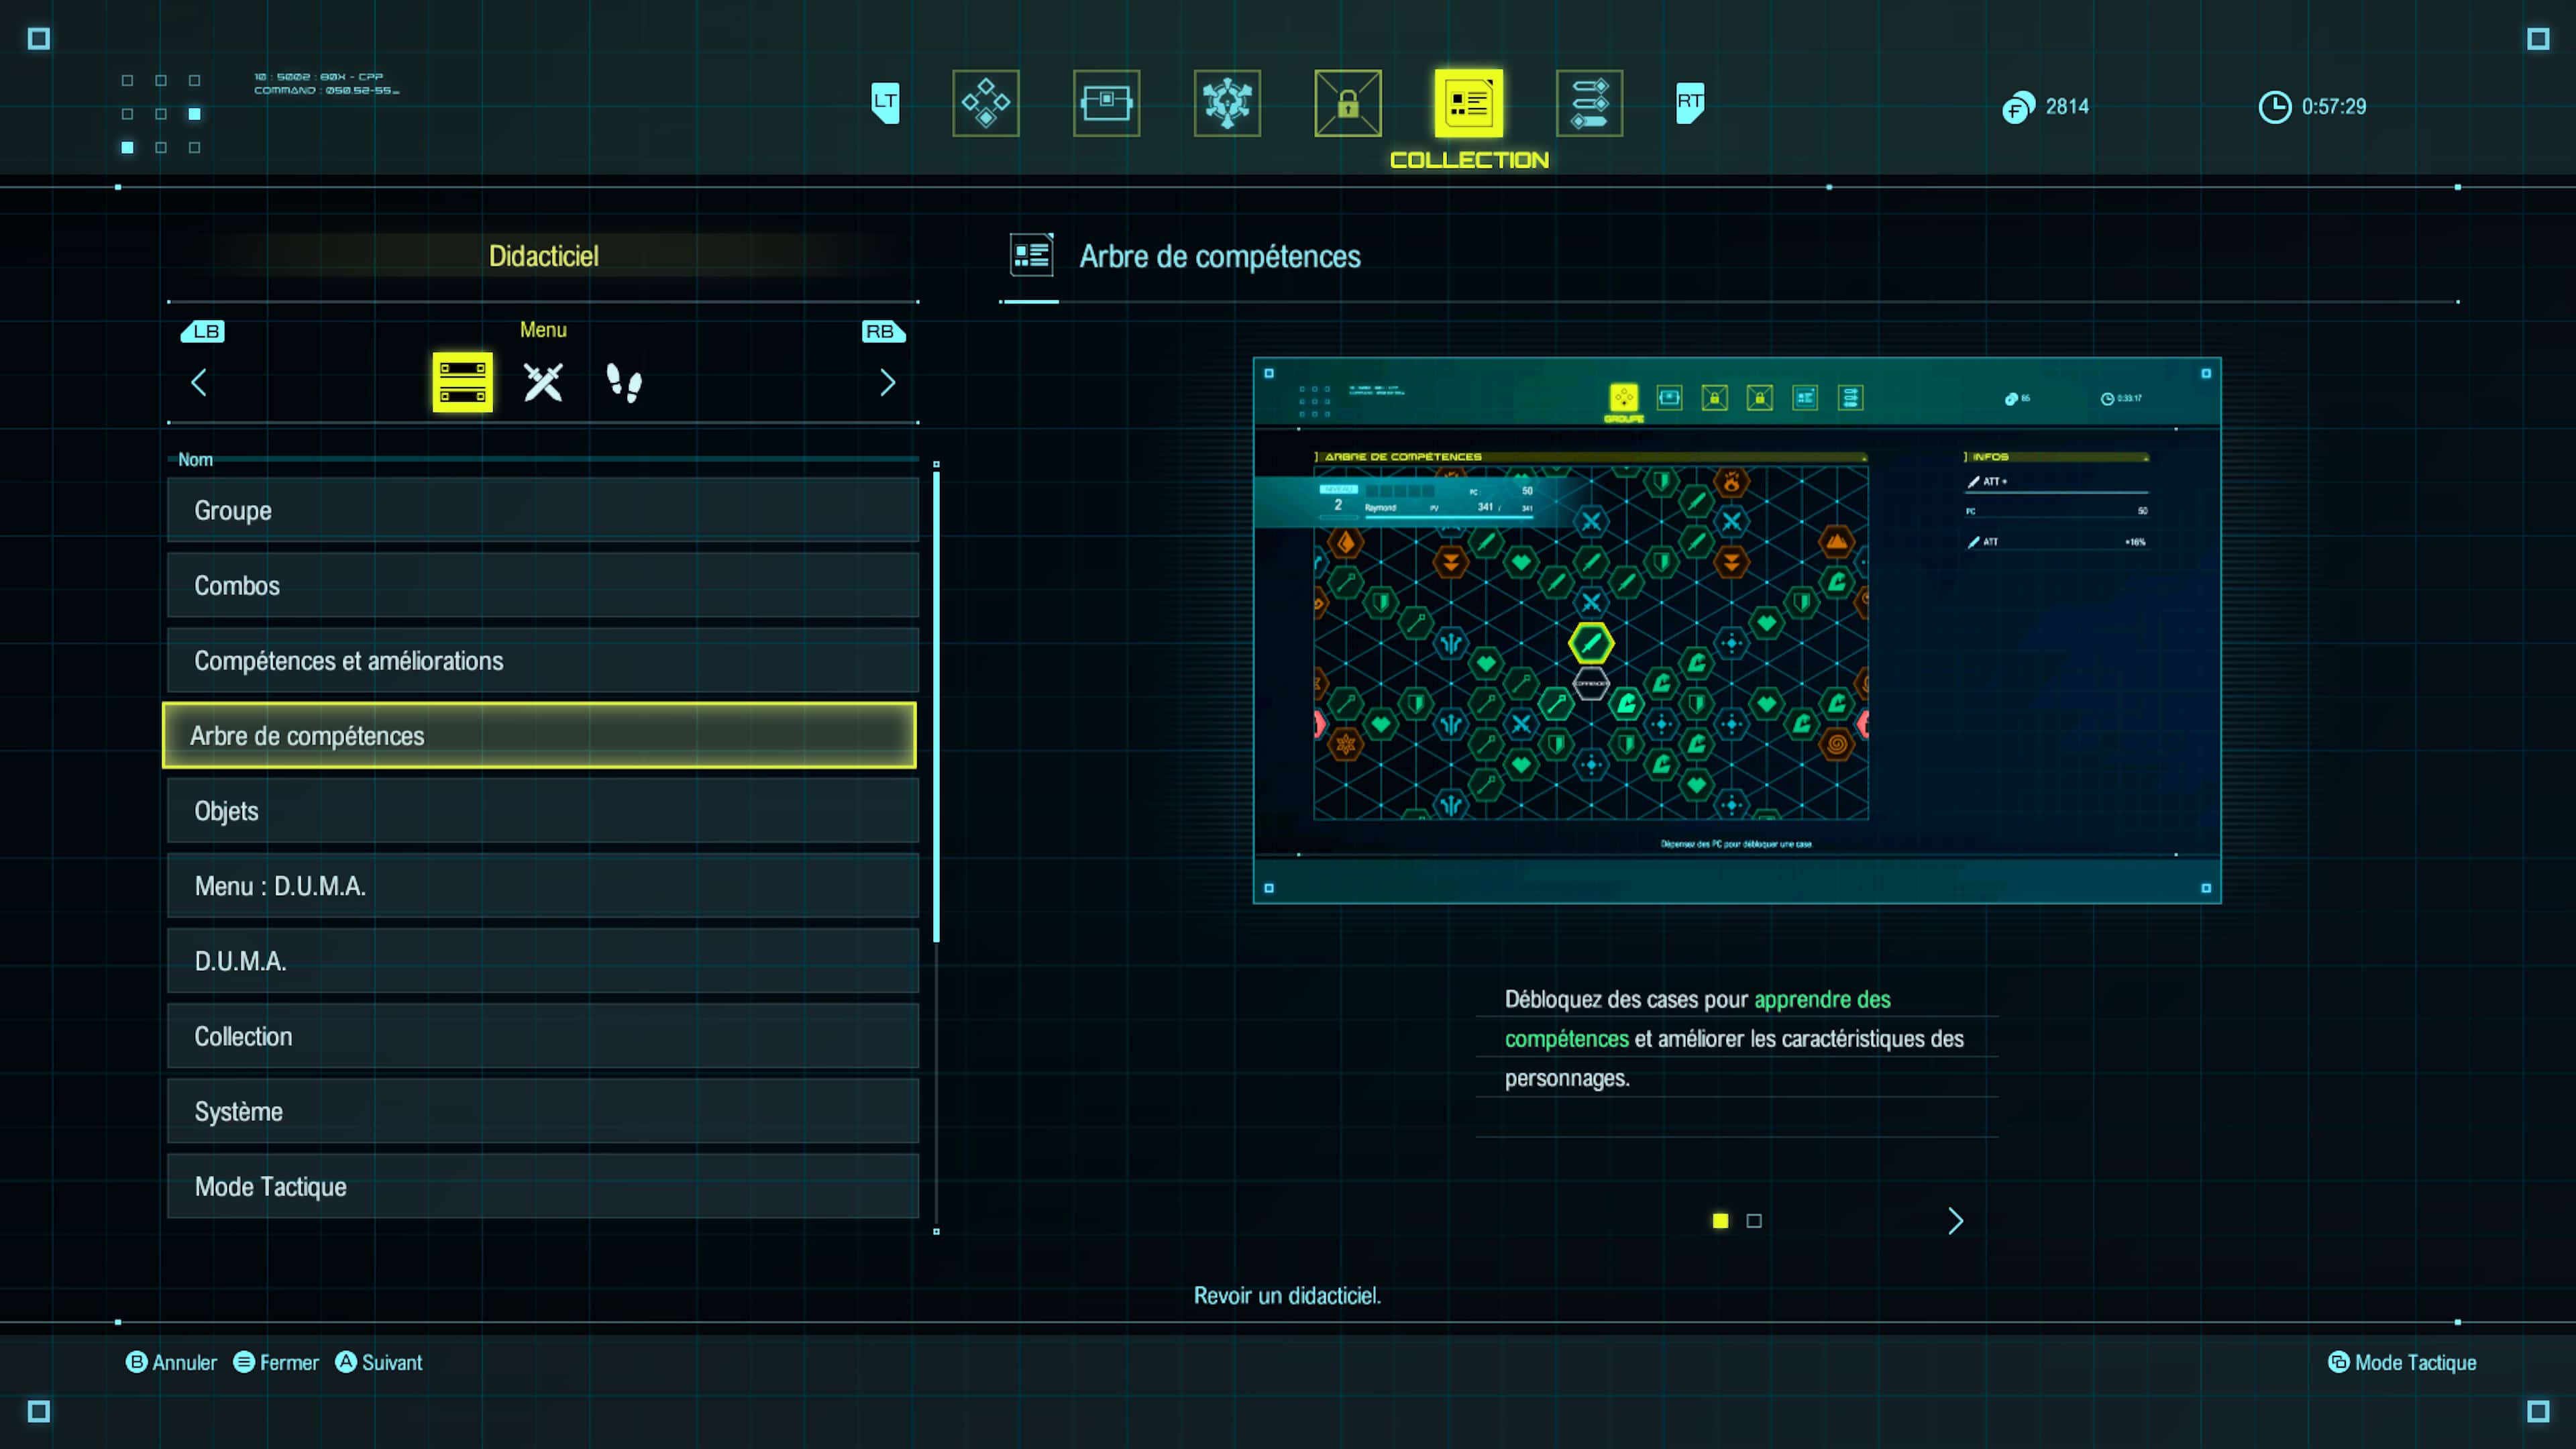Image resolution: width=2576 pixels, height=1449 pixels.
Task: Select the highlighted Collection tab icon
Action: [1469, 103]
